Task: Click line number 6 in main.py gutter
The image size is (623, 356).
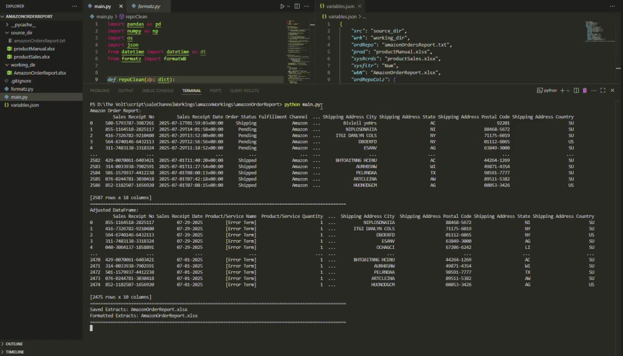Action: point(96,59)
